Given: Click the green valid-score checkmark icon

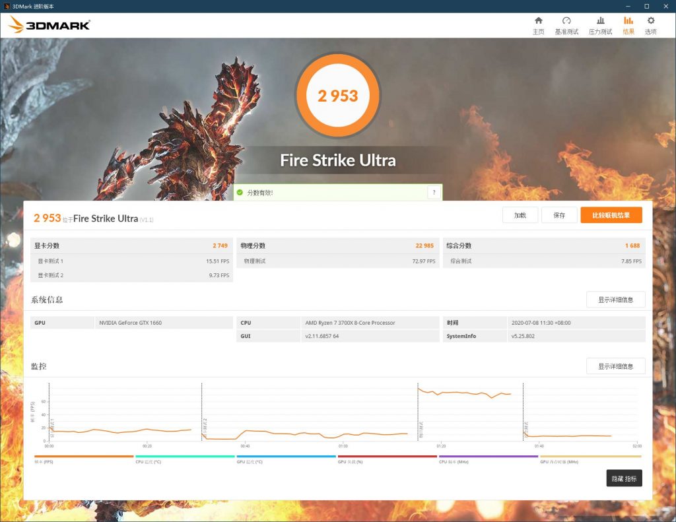Looking at the screenshot, I should coord(240,192).
